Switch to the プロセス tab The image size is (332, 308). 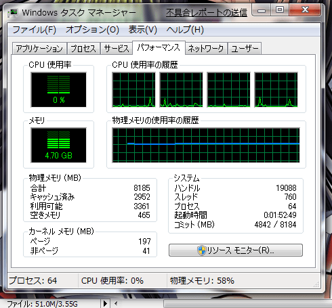[83, 49]
